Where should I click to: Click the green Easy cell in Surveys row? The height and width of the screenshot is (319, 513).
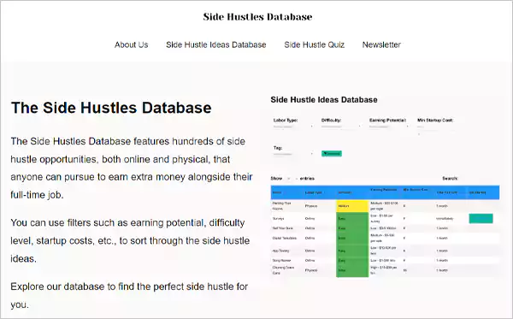pos(352,218)
